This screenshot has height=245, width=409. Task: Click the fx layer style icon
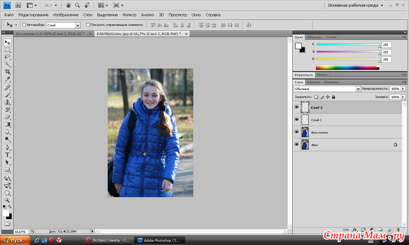(355, 229)
